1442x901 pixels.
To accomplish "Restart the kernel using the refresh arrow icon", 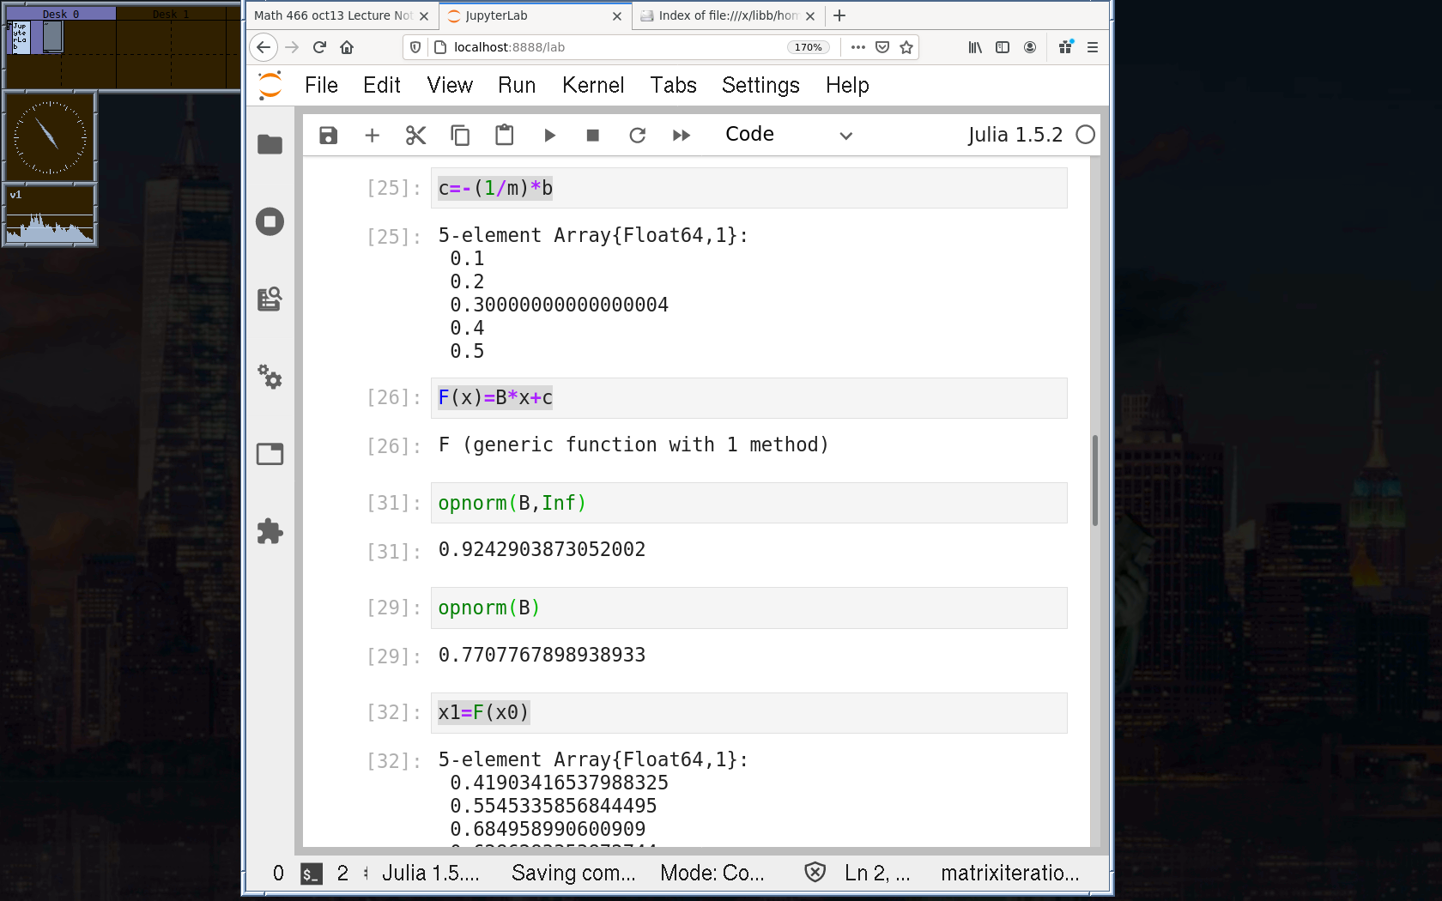I will click(637, 136).
